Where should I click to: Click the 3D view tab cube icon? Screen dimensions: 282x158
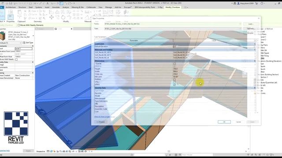[56, 29]
